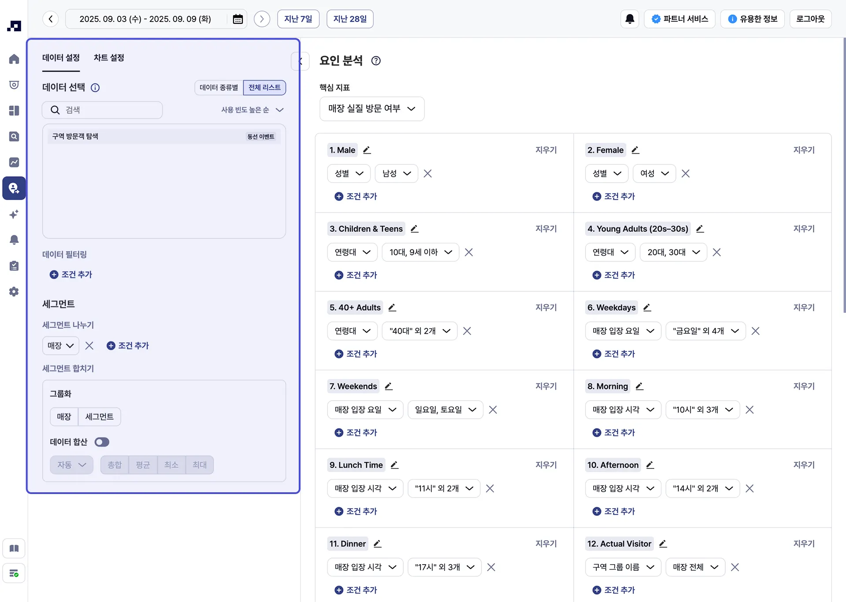Click the AI sparkle icon in sidebar

pos(14,214)
